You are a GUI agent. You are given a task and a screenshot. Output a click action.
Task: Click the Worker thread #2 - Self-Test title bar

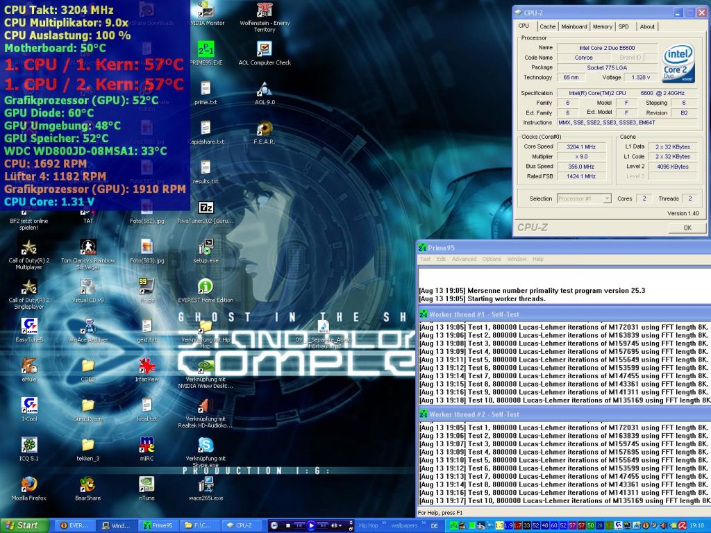pyautogui.click(x=564, y=414)
